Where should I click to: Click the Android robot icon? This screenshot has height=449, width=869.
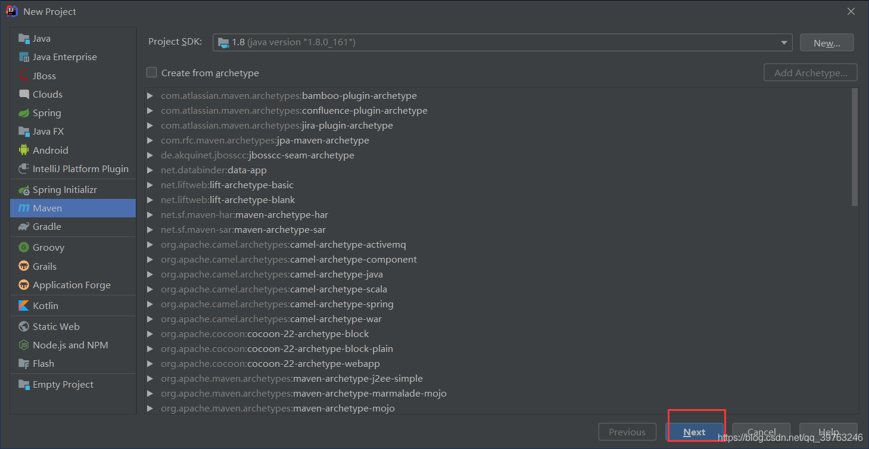tap(24, 150)
